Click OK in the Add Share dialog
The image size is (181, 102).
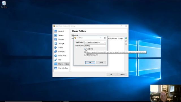[90, 63]
